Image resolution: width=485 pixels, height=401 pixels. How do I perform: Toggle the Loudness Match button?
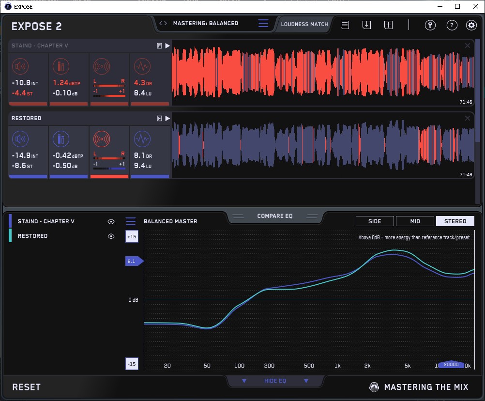304,24
